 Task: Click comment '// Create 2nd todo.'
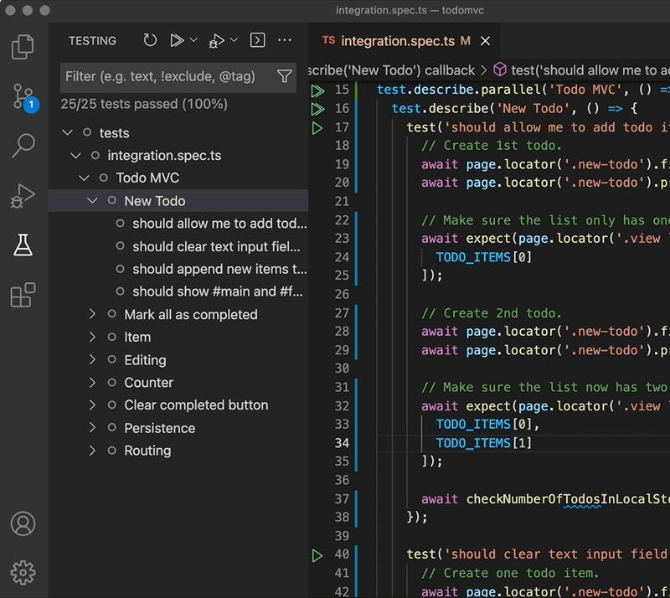[x=492, y=313]
